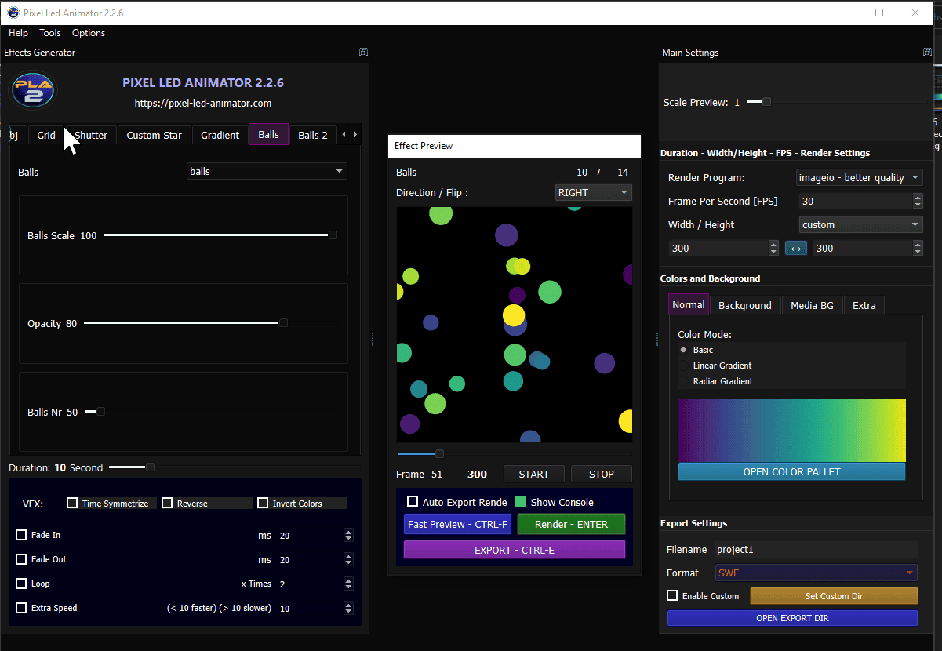Image resolution: width=942 pixels, height=651 pixels.
Task: Pop out the Main Settings panel
Action: tap(927, 52)
